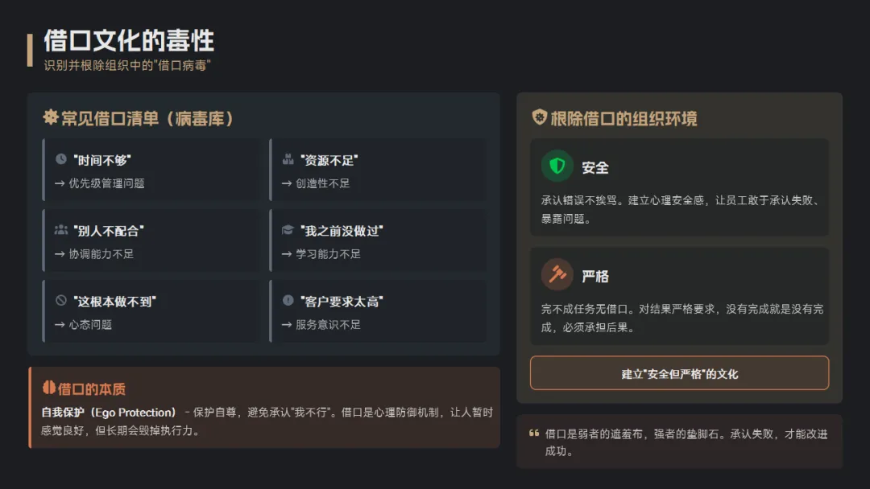Click the 安全 card description text
The height and width of the screenshot is (489, 870).
click(x=679, y=209)
